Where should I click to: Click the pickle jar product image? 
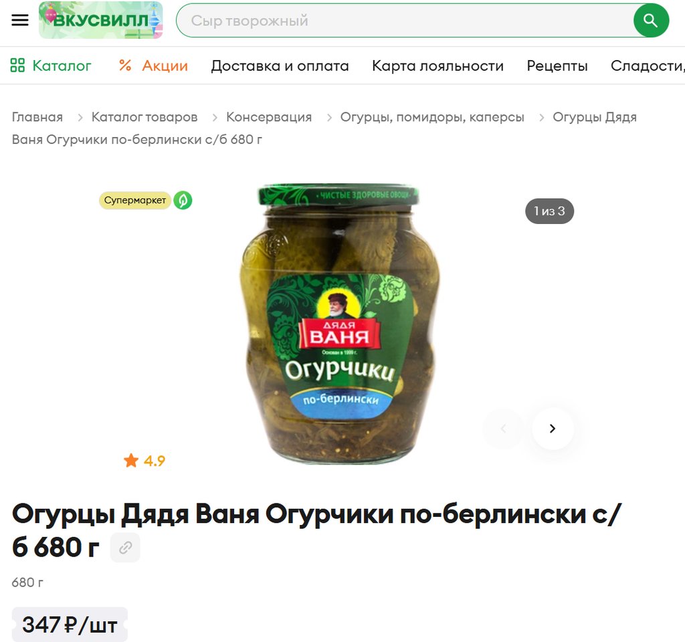[x=339, y=323]
